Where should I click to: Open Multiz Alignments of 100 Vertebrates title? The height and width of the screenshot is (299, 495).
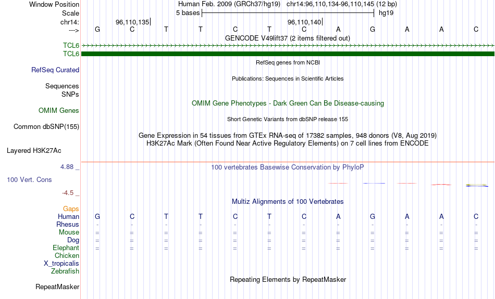coord(288,202)
